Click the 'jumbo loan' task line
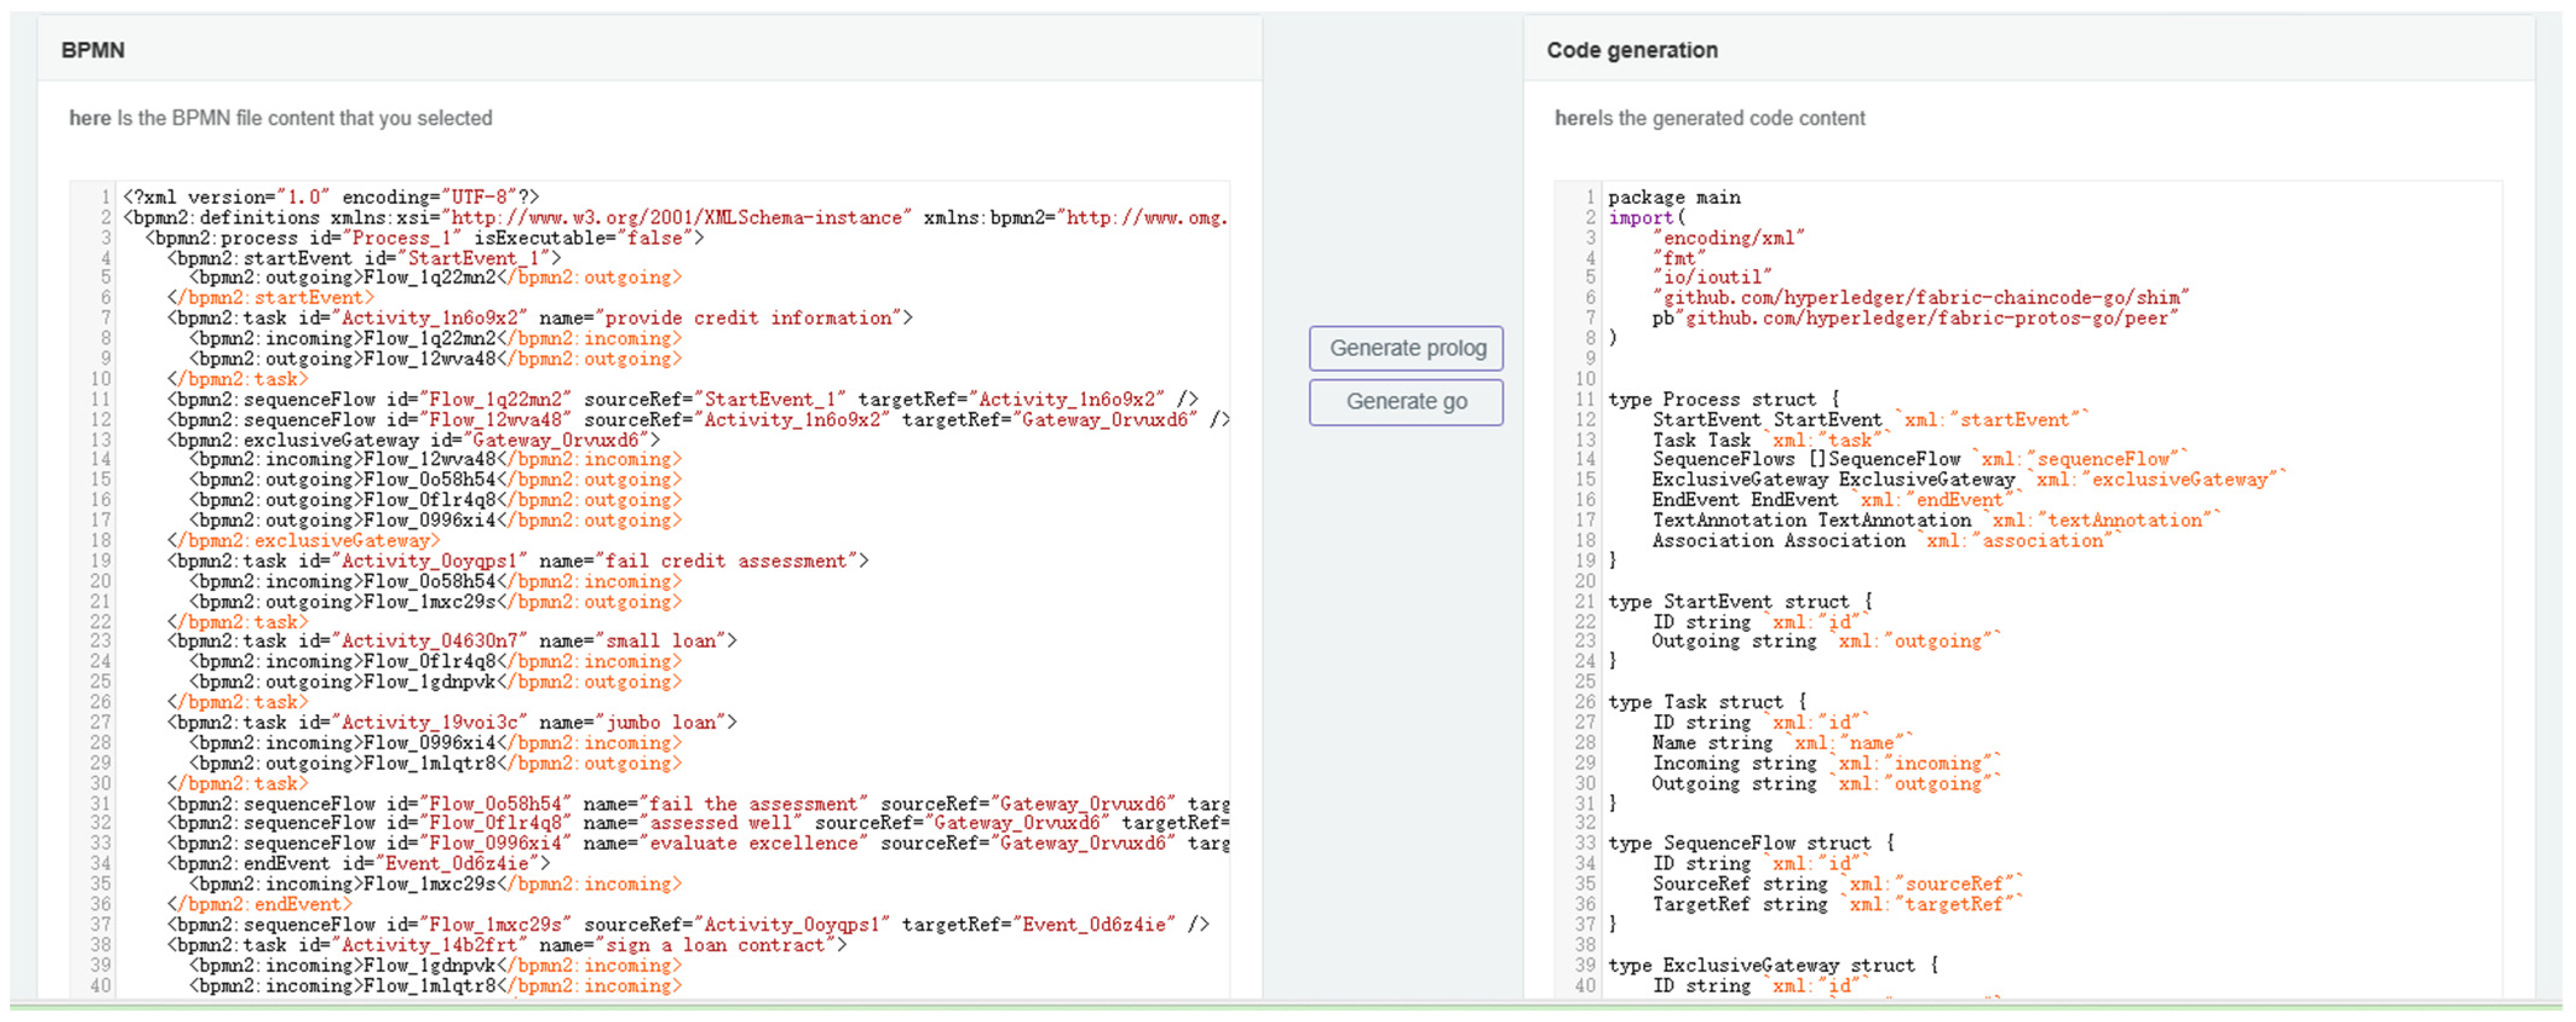The height and width of the screenshot is (1022, 2576). click(452, 721)
